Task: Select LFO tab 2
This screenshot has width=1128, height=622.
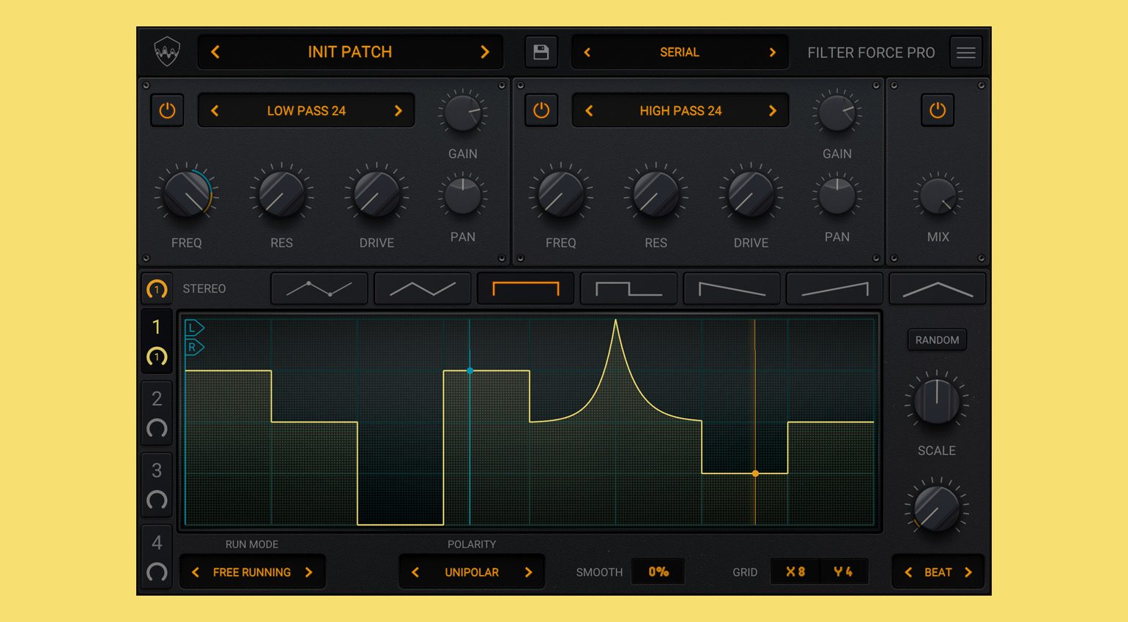Action: point(157,413)
